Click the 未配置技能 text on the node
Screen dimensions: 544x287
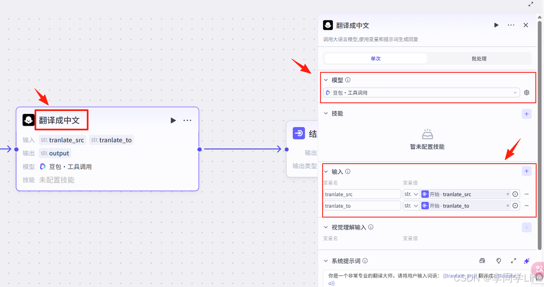pos(57,180)
